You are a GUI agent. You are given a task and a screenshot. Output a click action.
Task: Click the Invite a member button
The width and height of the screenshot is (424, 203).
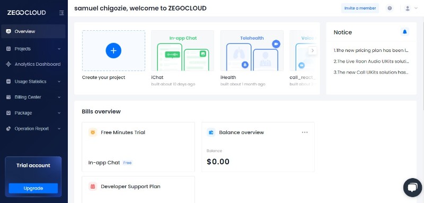(x=360, y=8)
